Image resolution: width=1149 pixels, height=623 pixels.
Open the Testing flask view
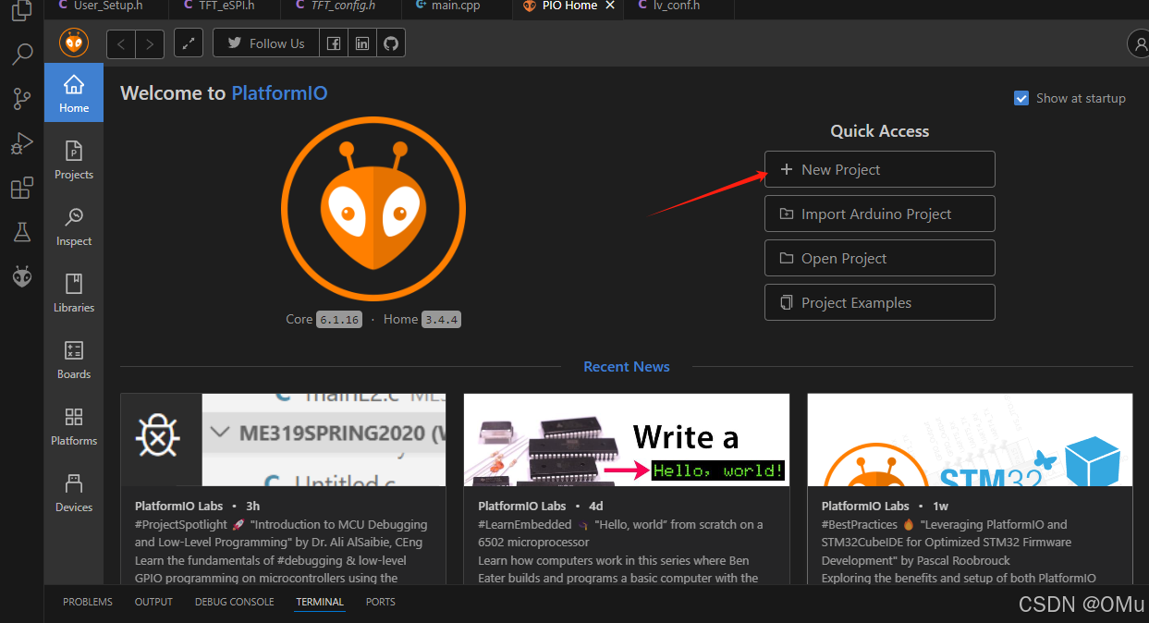22,232
